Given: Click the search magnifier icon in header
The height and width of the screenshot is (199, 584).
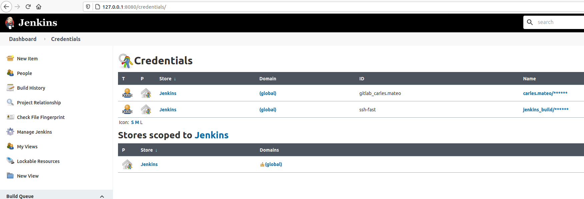Looking at the screenshot, I should pos(530,22).
